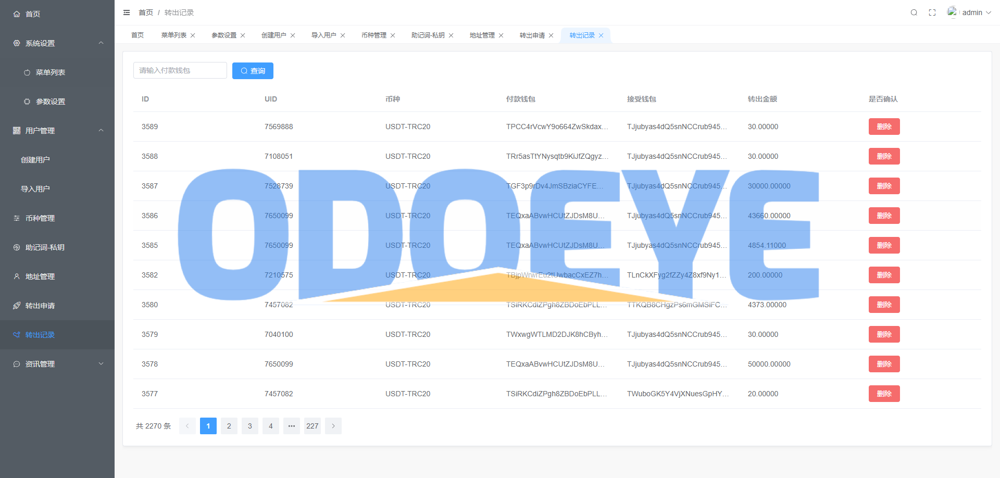Toggle the sidebar collapse hamburger icon

(x=127, y=12)
